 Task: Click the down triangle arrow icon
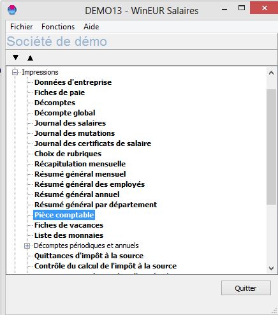15,57
